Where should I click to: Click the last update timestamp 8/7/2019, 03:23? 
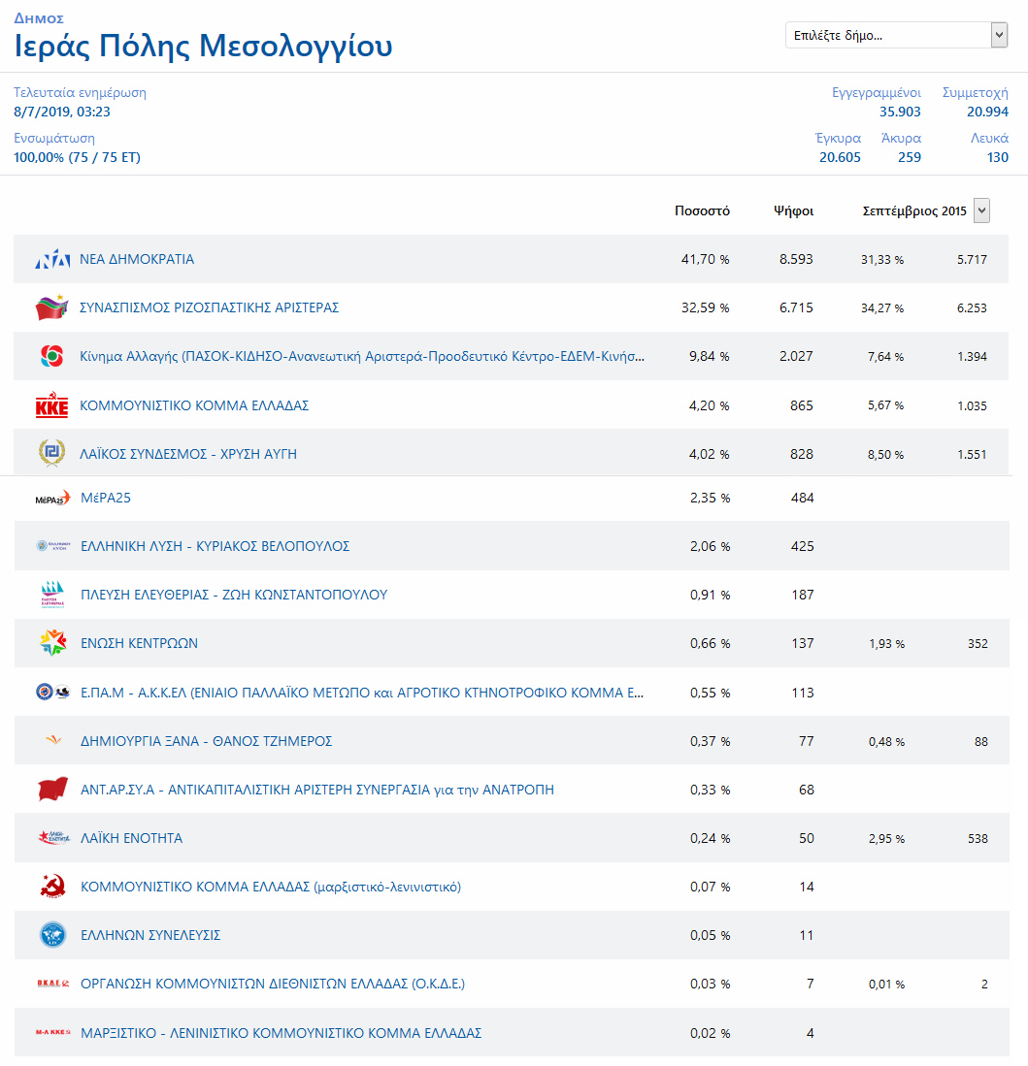click(62, 112)
